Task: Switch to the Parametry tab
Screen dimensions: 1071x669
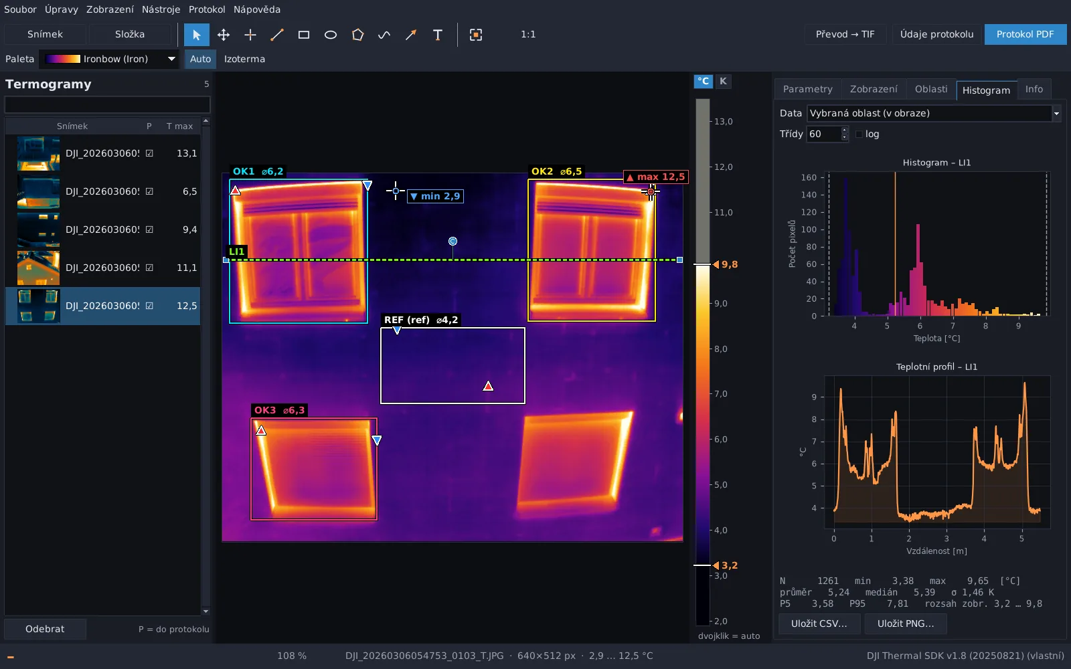Action: coord(807,89)
